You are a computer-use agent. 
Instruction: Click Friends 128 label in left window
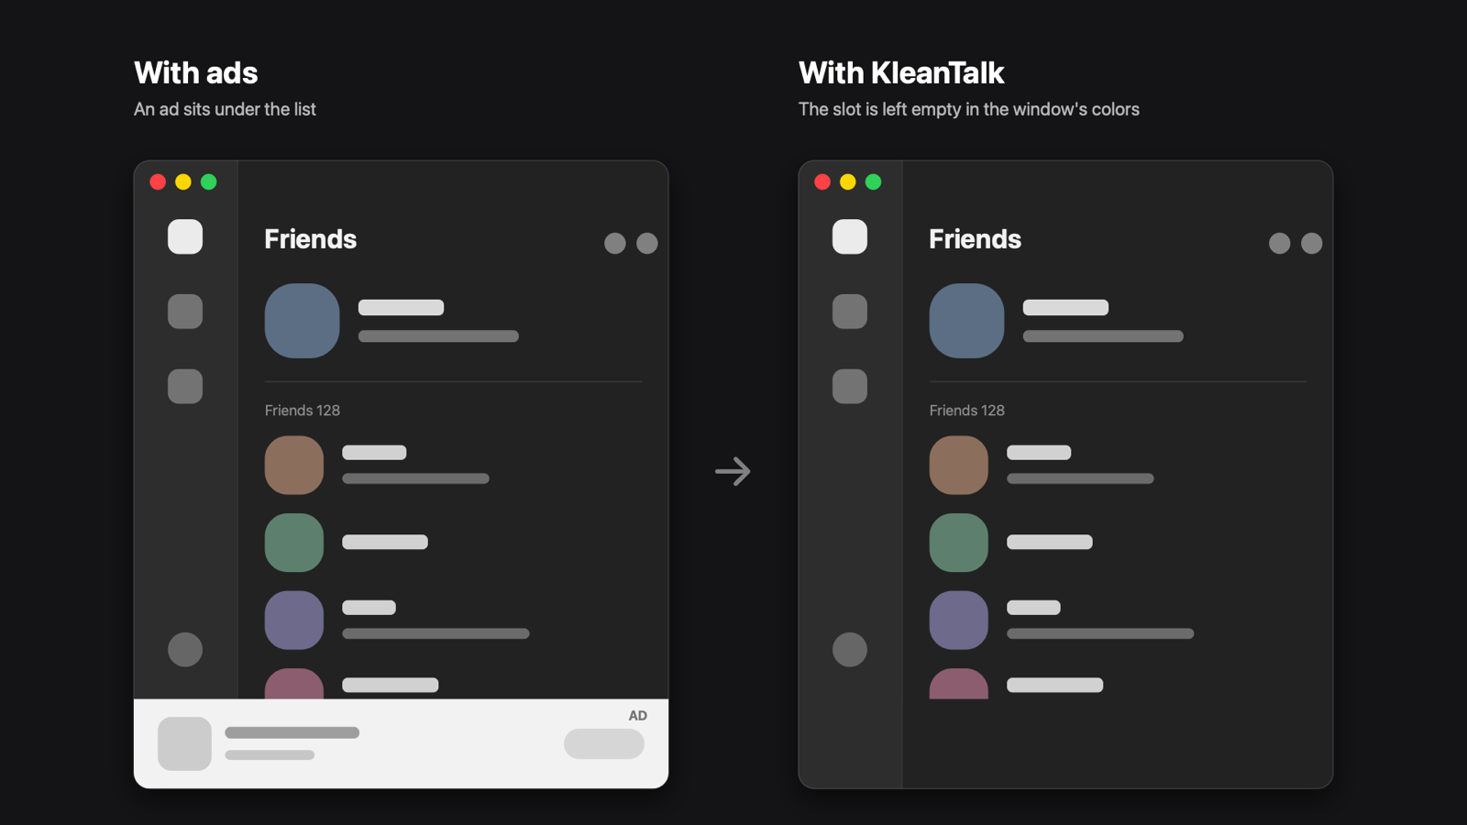pyautogui.click(x=303, y=411)
